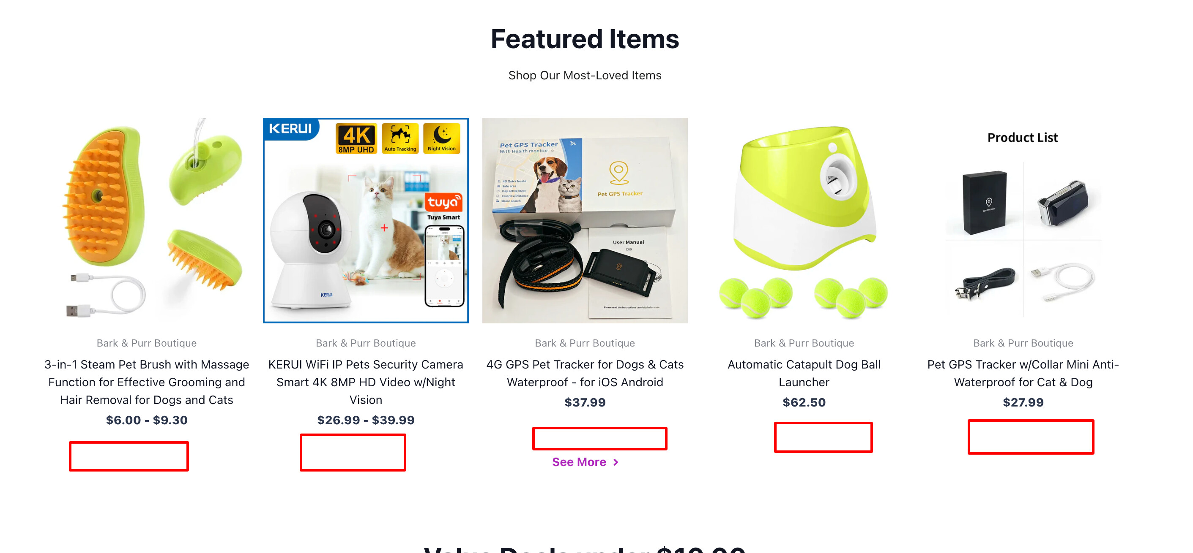Click the $37.99 GPS tracker price

tap(585, 402)
